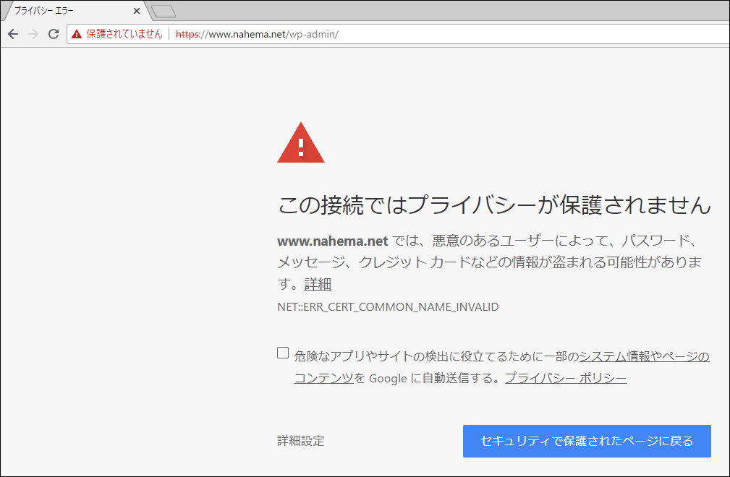Screen dimensions: 730x477
Task: Click the URL www.nahema.net/wp-admin/ in address bar
Action: (257, 35)
